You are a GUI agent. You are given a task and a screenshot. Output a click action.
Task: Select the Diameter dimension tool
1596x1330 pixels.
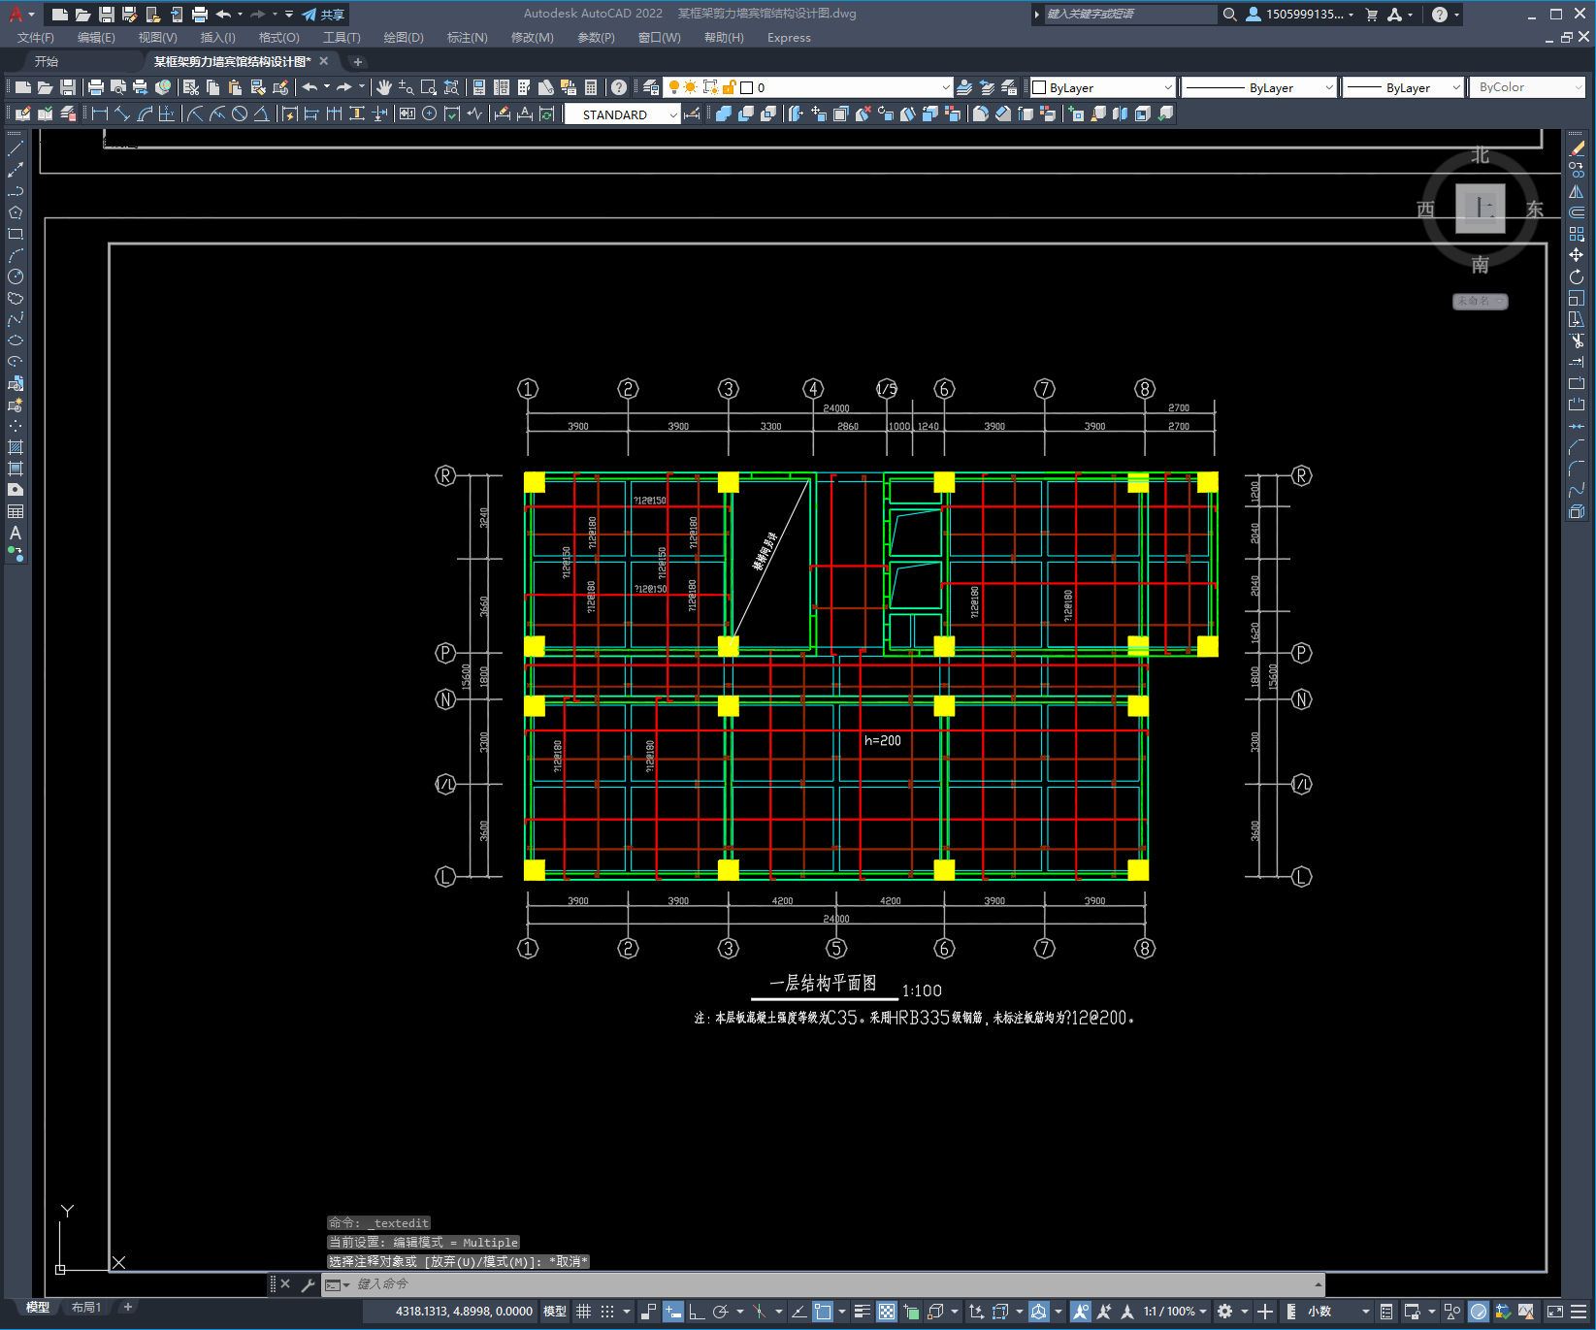[240, 114]
